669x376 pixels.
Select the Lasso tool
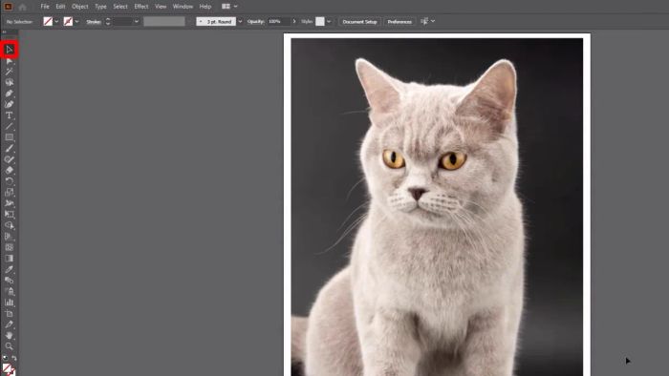pos(9,83)
